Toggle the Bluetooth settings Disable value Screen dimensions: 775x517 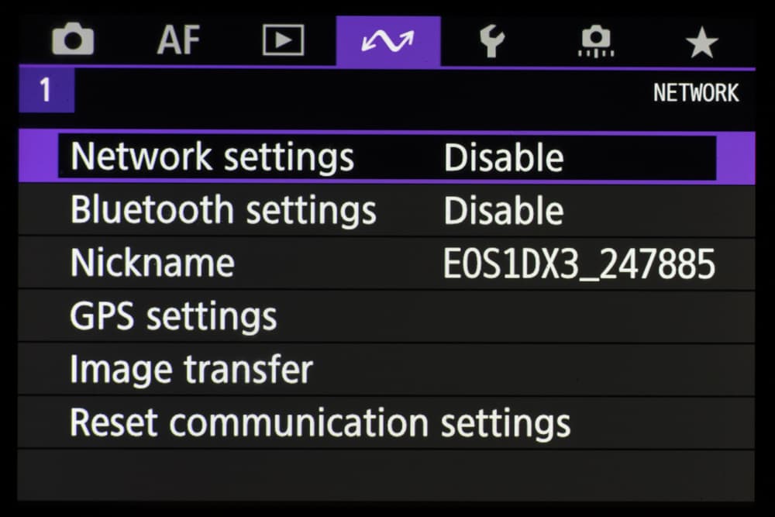click(503, 211)
